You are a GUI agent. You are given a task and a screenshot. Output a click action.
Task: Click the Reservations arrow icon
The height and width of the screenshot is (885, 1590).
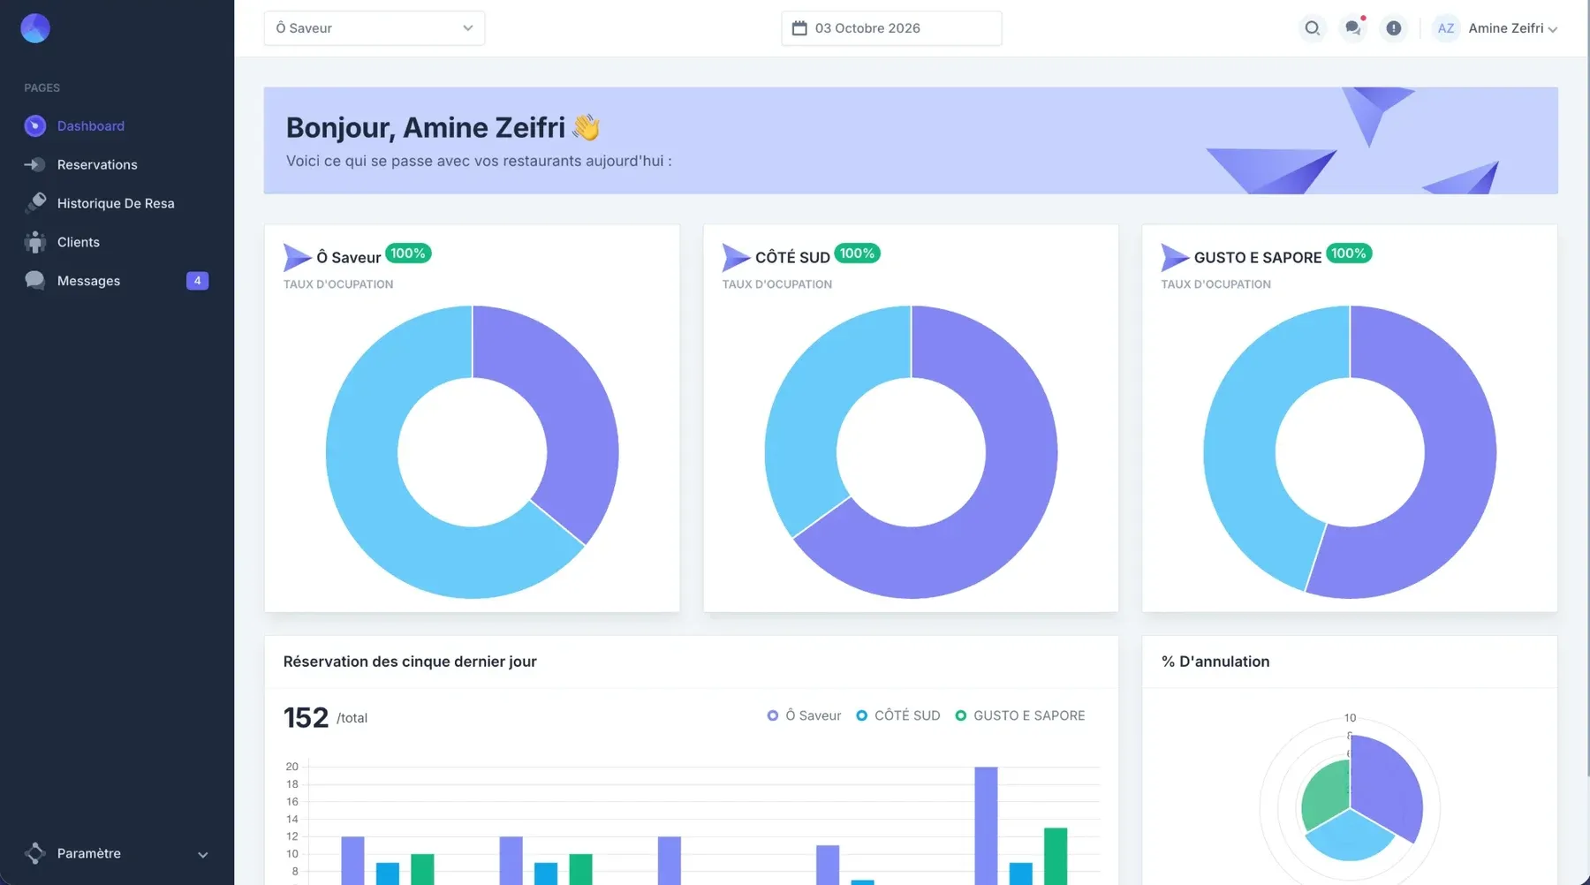pos(35,164)
